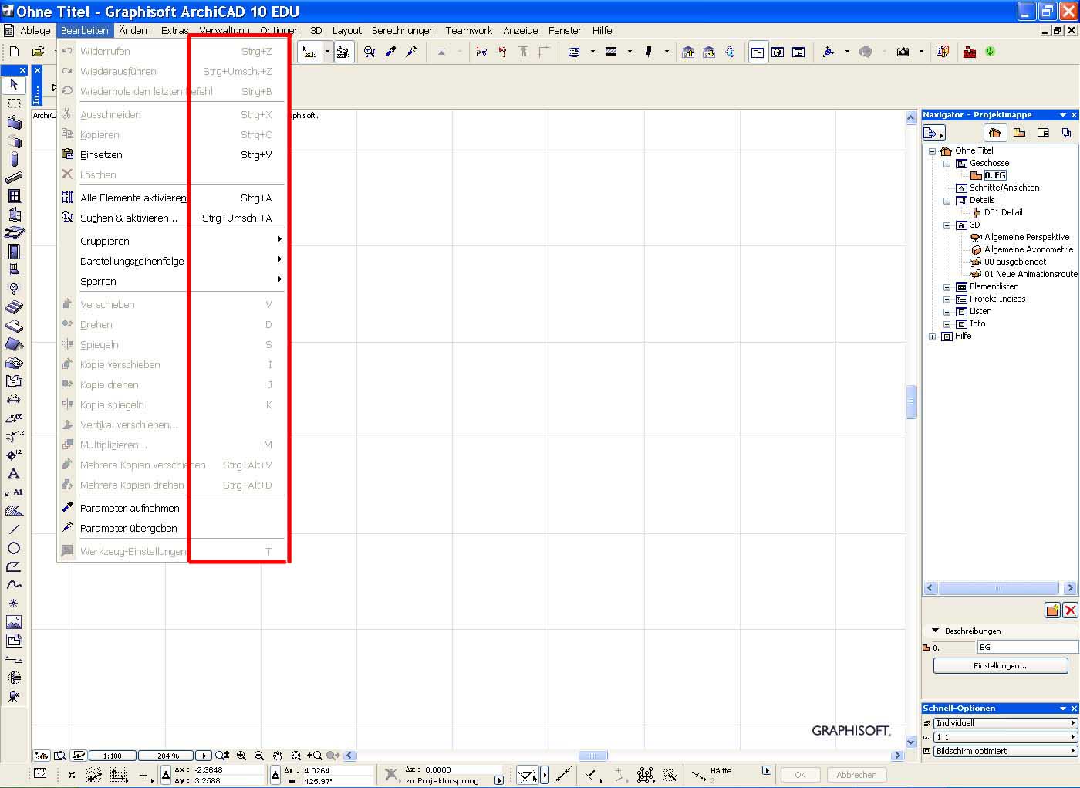Open the Gruppieren submenu

click(x=171, y=242)
